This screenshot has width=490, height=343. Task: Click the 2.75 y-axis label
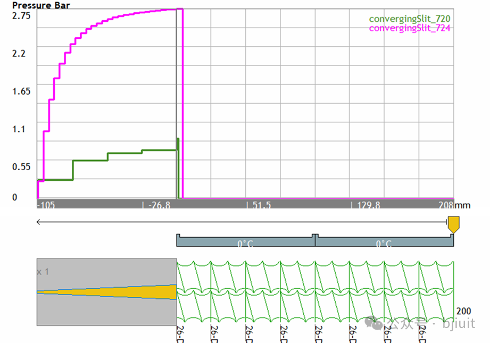22,15
